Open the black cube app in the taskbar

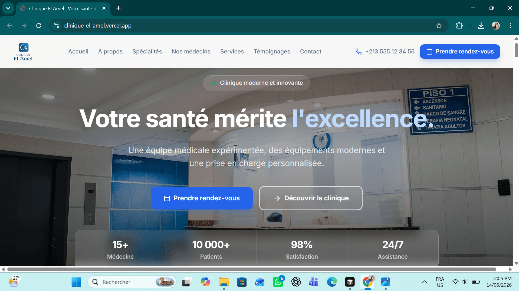350,282
